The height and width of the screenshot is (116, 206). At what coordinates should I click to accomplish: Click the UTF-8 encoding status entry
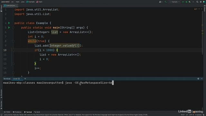pos(192,115)
